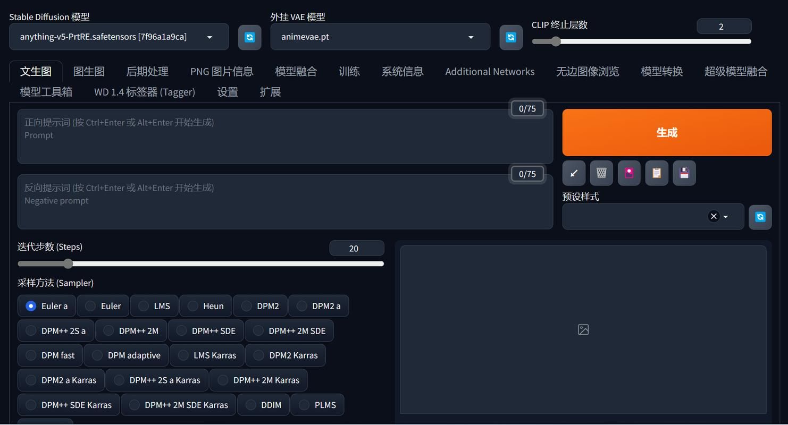The image size is (788, 425).
Task: Open the 后期处理 tab
Action: pos(147,72)
